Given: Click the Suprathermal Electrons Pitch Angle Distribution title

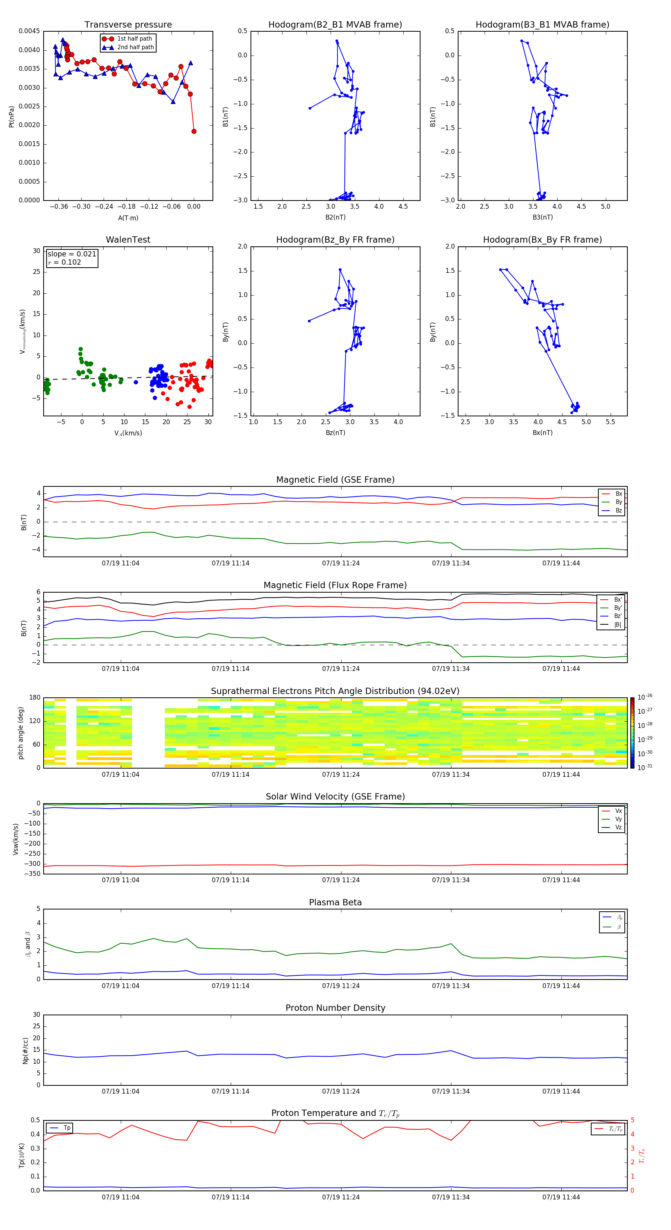Looking at the screenshot, I should coord(335,691).
